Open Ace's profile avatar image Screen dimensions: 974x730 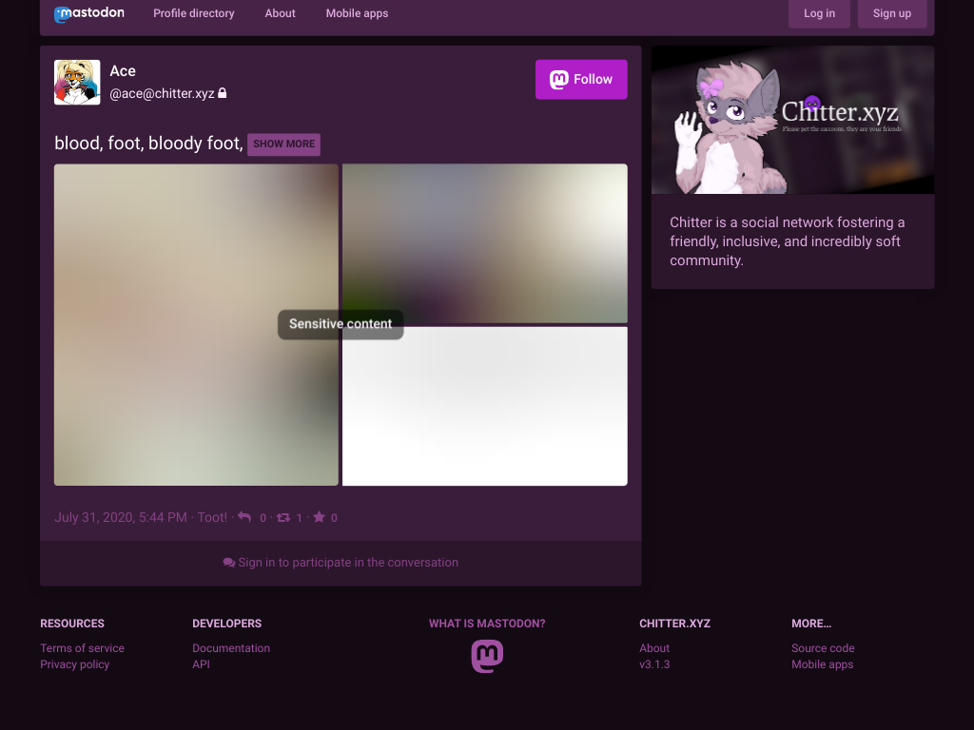point(77,82)
